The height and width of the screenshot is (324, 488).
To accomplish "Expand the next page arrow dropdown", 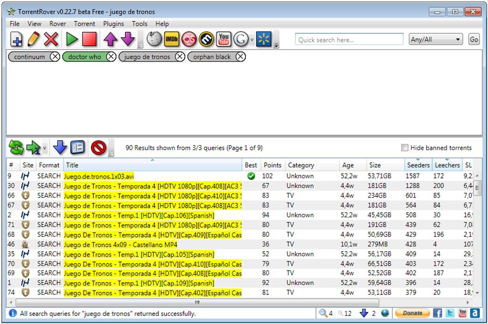I will coord(45,148).
